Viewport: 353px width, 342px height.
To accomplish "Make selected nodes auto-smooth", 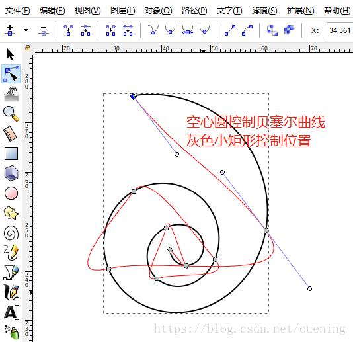I will coord(204,30).
